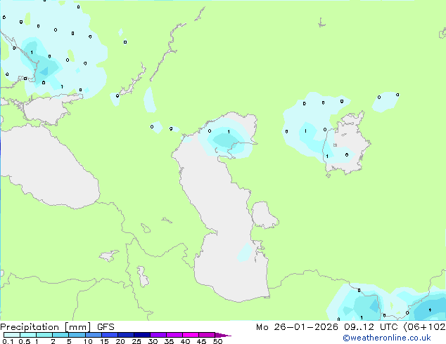Click the 'Mo 26-01-2026' forecast date text
The width and height of the screenshot is (446, 344).
point(297,327)
